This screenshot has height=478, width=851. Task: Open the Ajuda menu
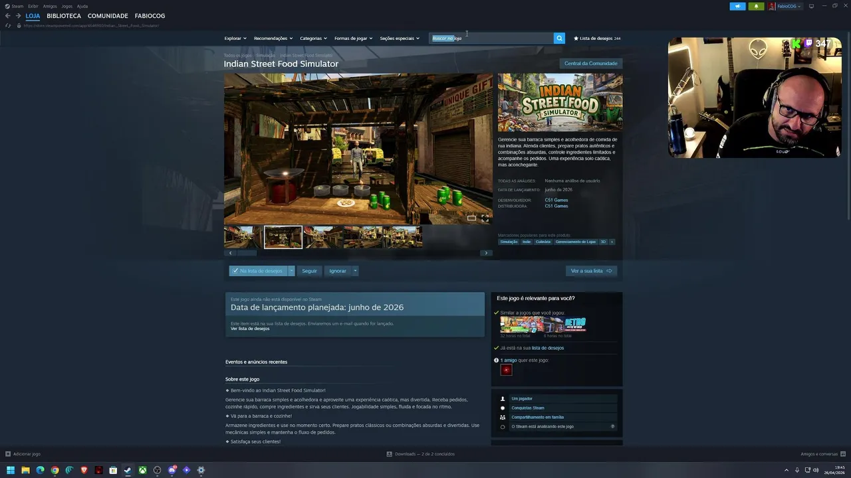tap(82, 6)
